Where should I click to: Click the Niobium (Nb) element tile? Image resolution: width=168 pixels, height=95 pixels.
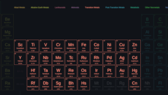46,59
